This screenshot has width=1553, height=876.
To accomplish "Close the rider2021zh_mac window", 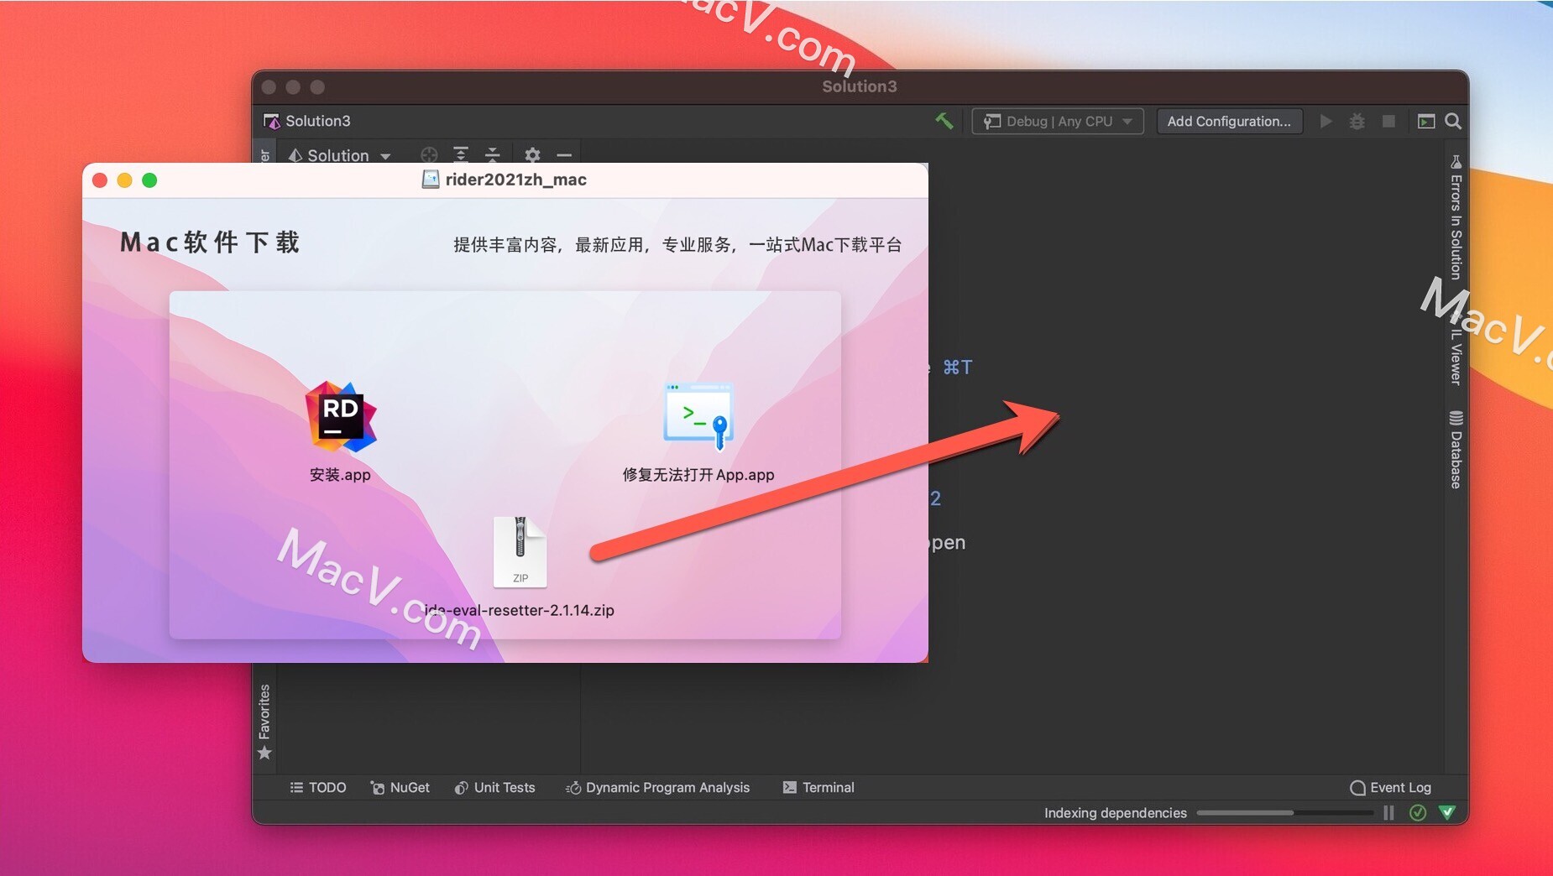I will point(100,180).
